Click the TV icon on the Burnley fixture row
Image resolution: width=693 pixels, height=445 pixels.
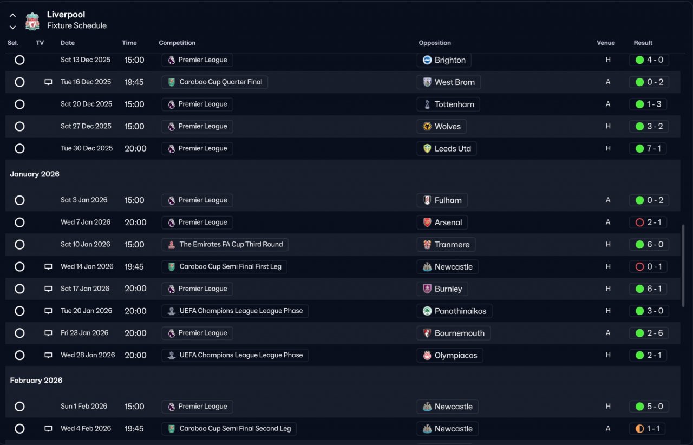[48, 289]
